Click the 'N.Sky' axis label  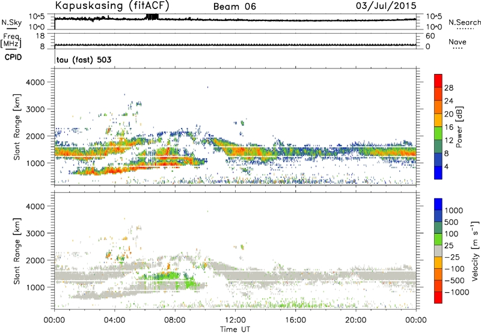pyautogui.click(x=11, y=22)
